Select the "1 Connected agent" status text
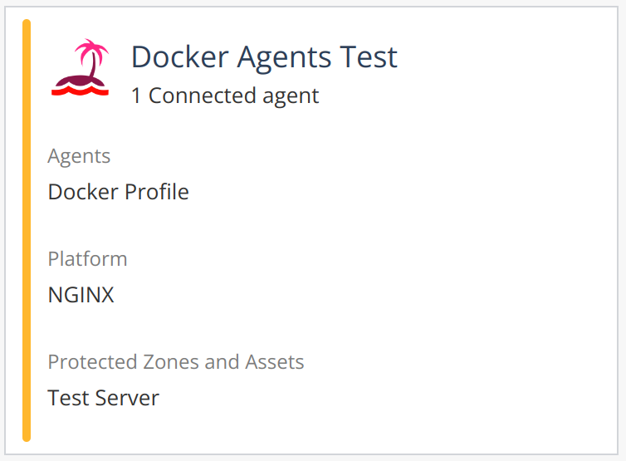This screenshot has width=626, height=461. (x=225, y=96)
